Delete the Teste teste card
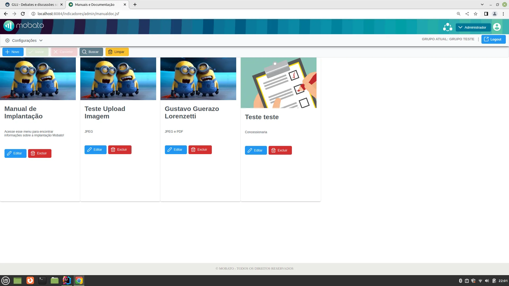The height and width of the screenshot is (286, 509). click(280, 150)
